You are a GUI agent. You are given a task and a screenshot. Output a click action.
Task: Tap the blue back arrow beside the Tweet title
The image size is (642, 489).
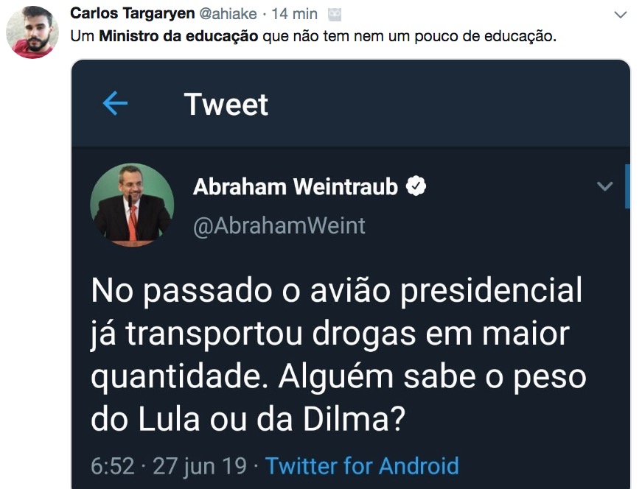tap(115, 104)
